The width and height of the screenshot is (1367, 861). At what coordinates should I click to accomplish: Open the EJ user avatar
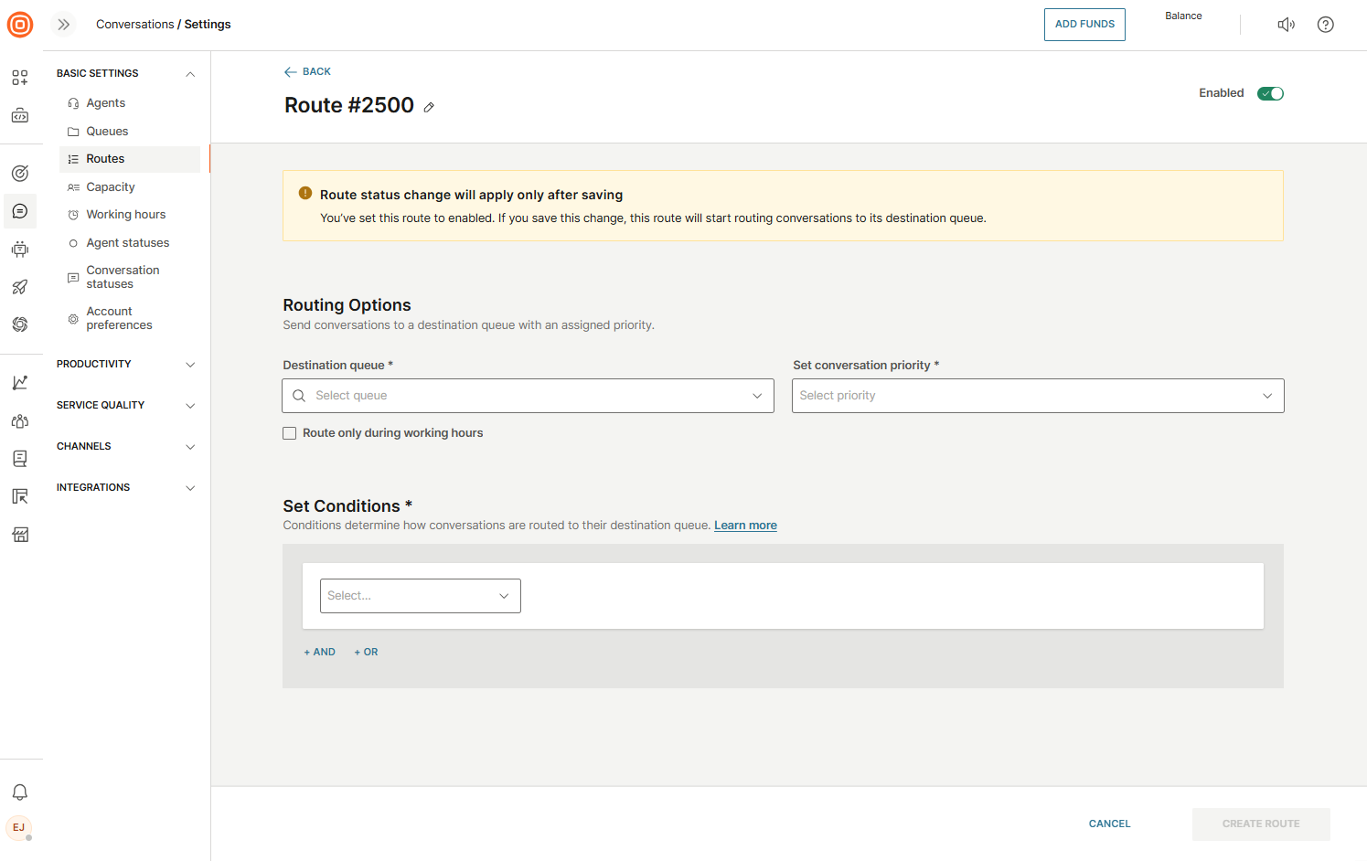pyautogui.click(x=19, y=827)
